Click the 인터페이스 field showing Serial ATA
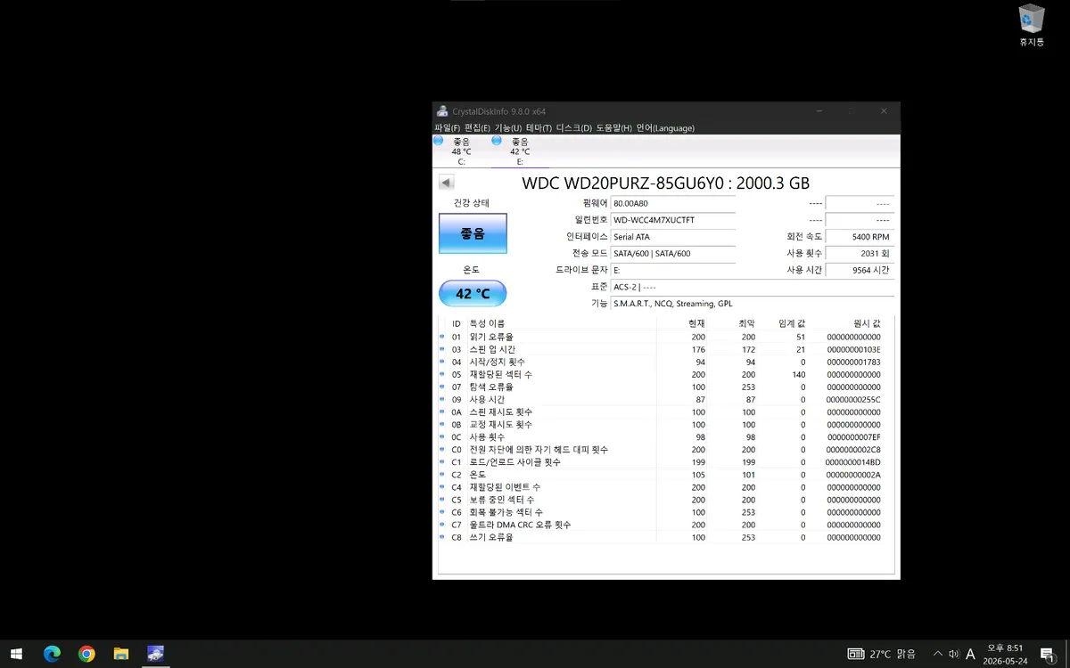The width and height of the screenshot is (1070, 668). coord(673,237)
